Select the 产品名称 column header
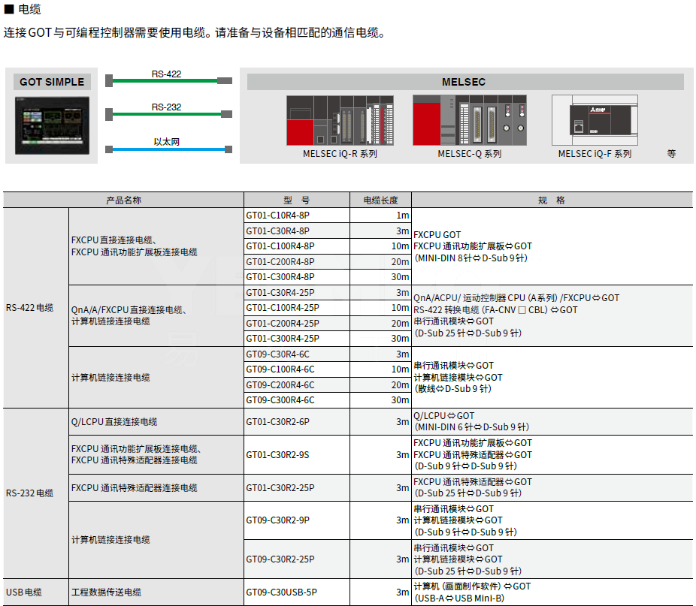 tap(123, 200)
